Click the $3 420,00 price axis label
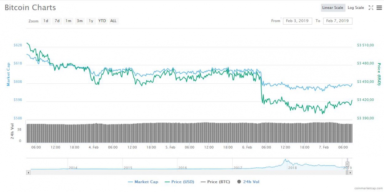 pos(366,100)
